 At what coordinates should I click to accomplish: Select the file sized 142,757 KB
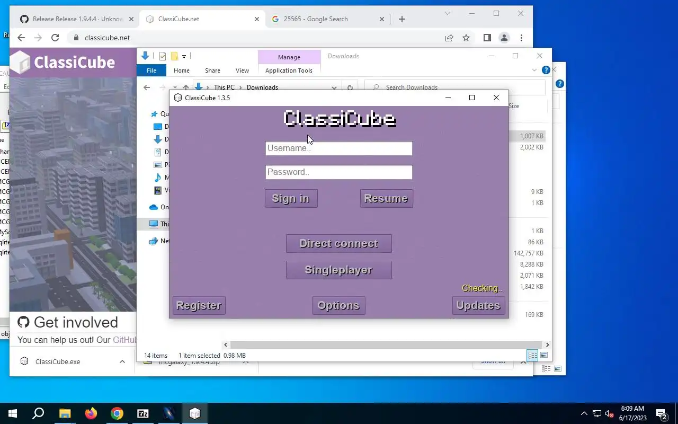click(x=528, y=253)
